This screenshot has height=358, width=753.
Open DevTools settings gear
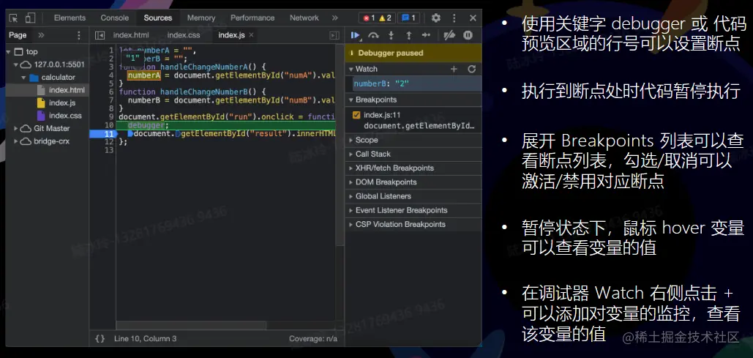435,18
